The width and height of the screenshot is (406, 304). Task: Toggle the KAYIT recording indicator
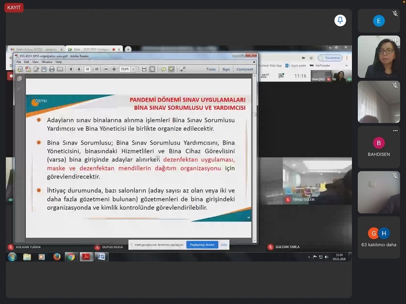pos(14,8)
